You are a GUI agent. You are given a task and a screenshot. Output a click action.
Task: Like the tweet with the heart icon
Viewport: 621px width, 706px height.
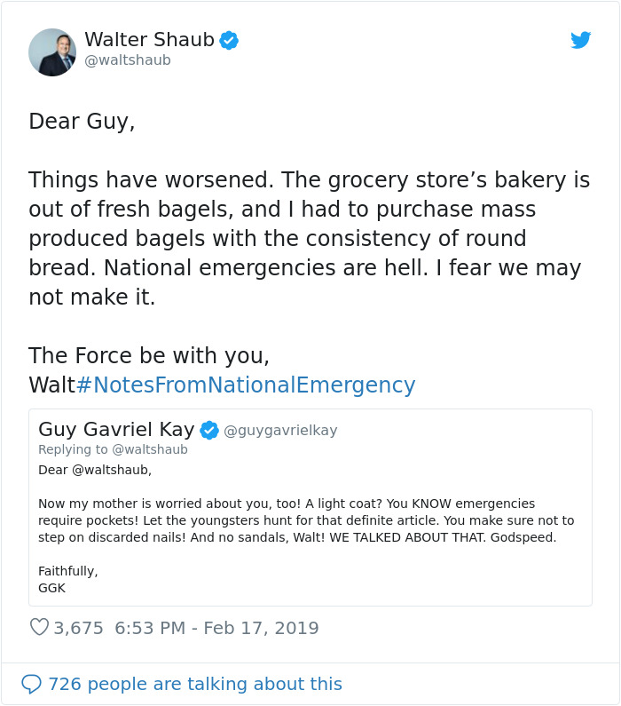pyautogui.click(x=39, y=628)
